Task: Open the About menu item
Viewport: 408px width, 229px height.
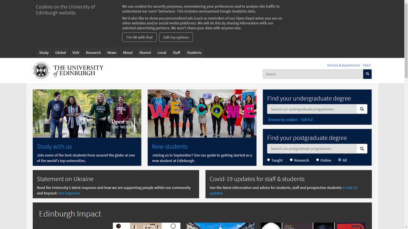Action: [127, 53]
